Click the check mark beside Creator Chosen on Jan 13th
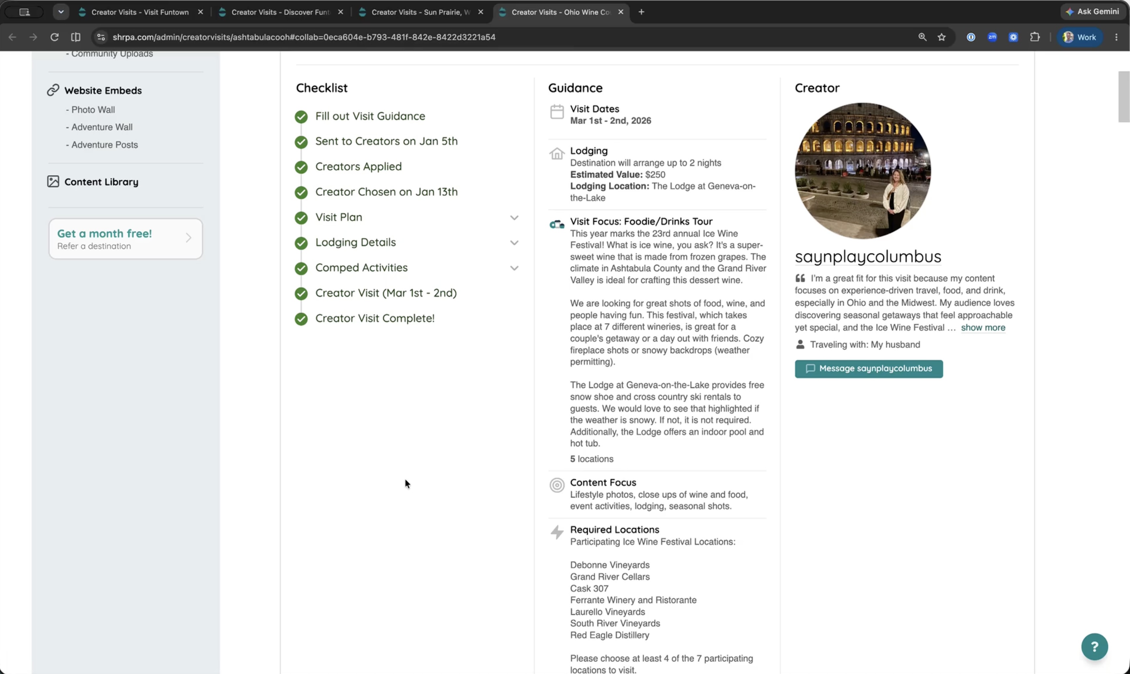Image resolution: width=1130 pixels, height=674 pixels. point(301,192)
